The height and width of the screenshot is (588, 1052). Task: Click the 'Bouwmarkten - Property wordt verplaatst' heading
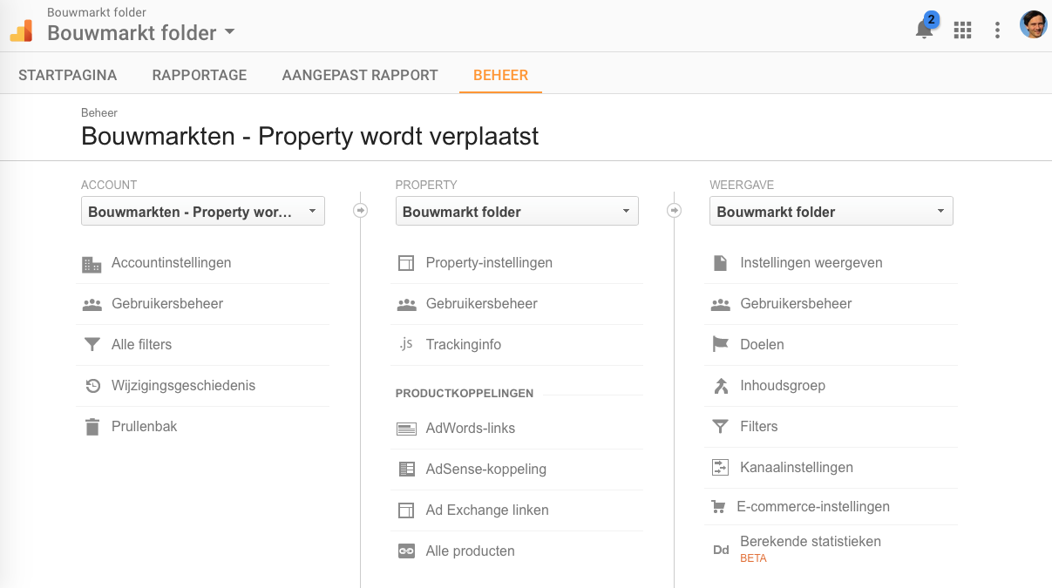click(310, 137)
